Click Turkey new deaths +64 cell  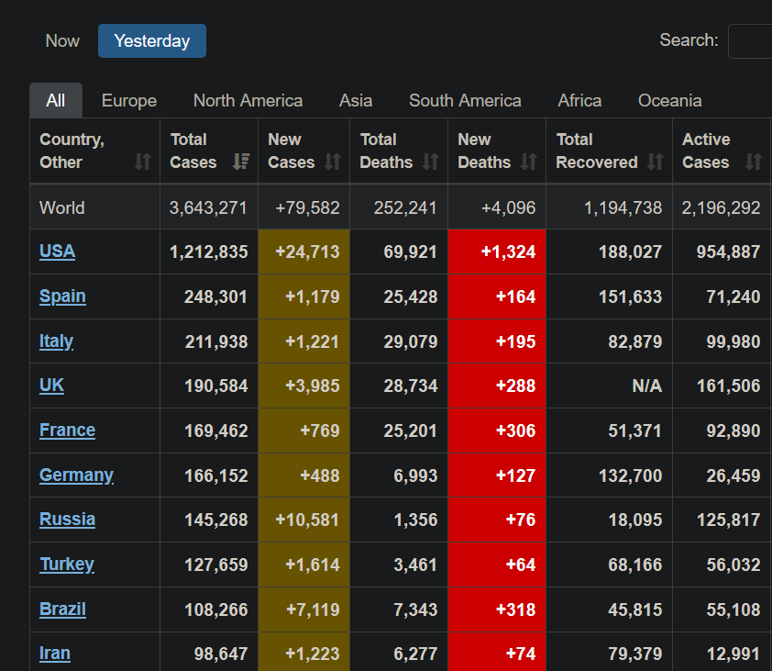pyautogui.click(x=497, y=565)
